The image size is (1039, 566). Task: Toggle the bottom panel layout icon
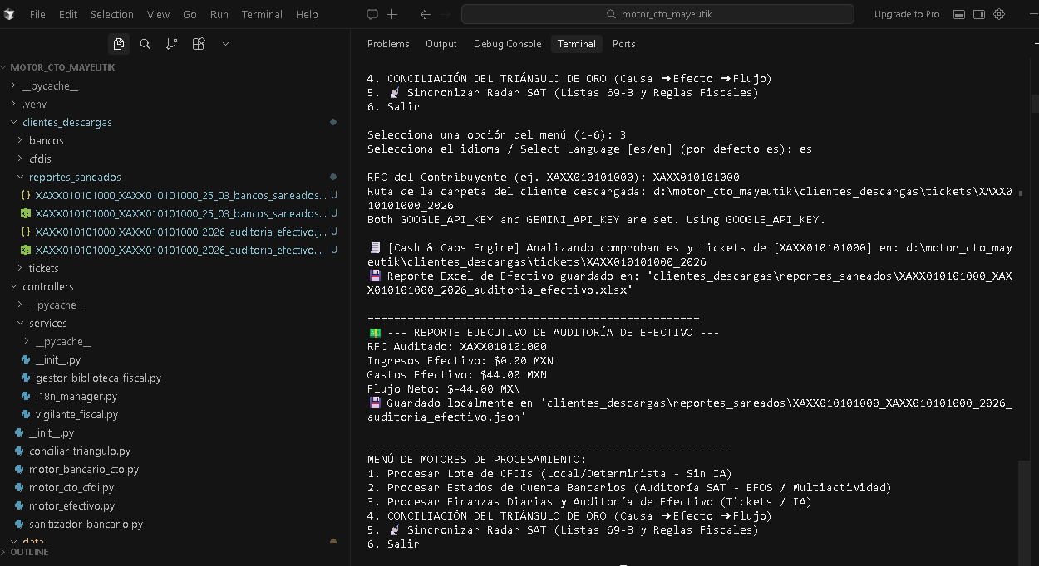[x=959, y=14]
